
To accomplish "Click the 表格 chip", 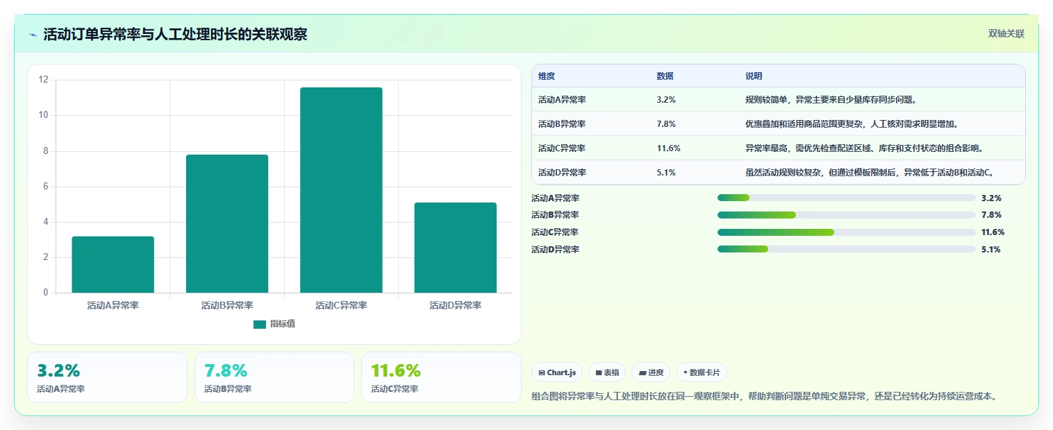I will 607,372.
